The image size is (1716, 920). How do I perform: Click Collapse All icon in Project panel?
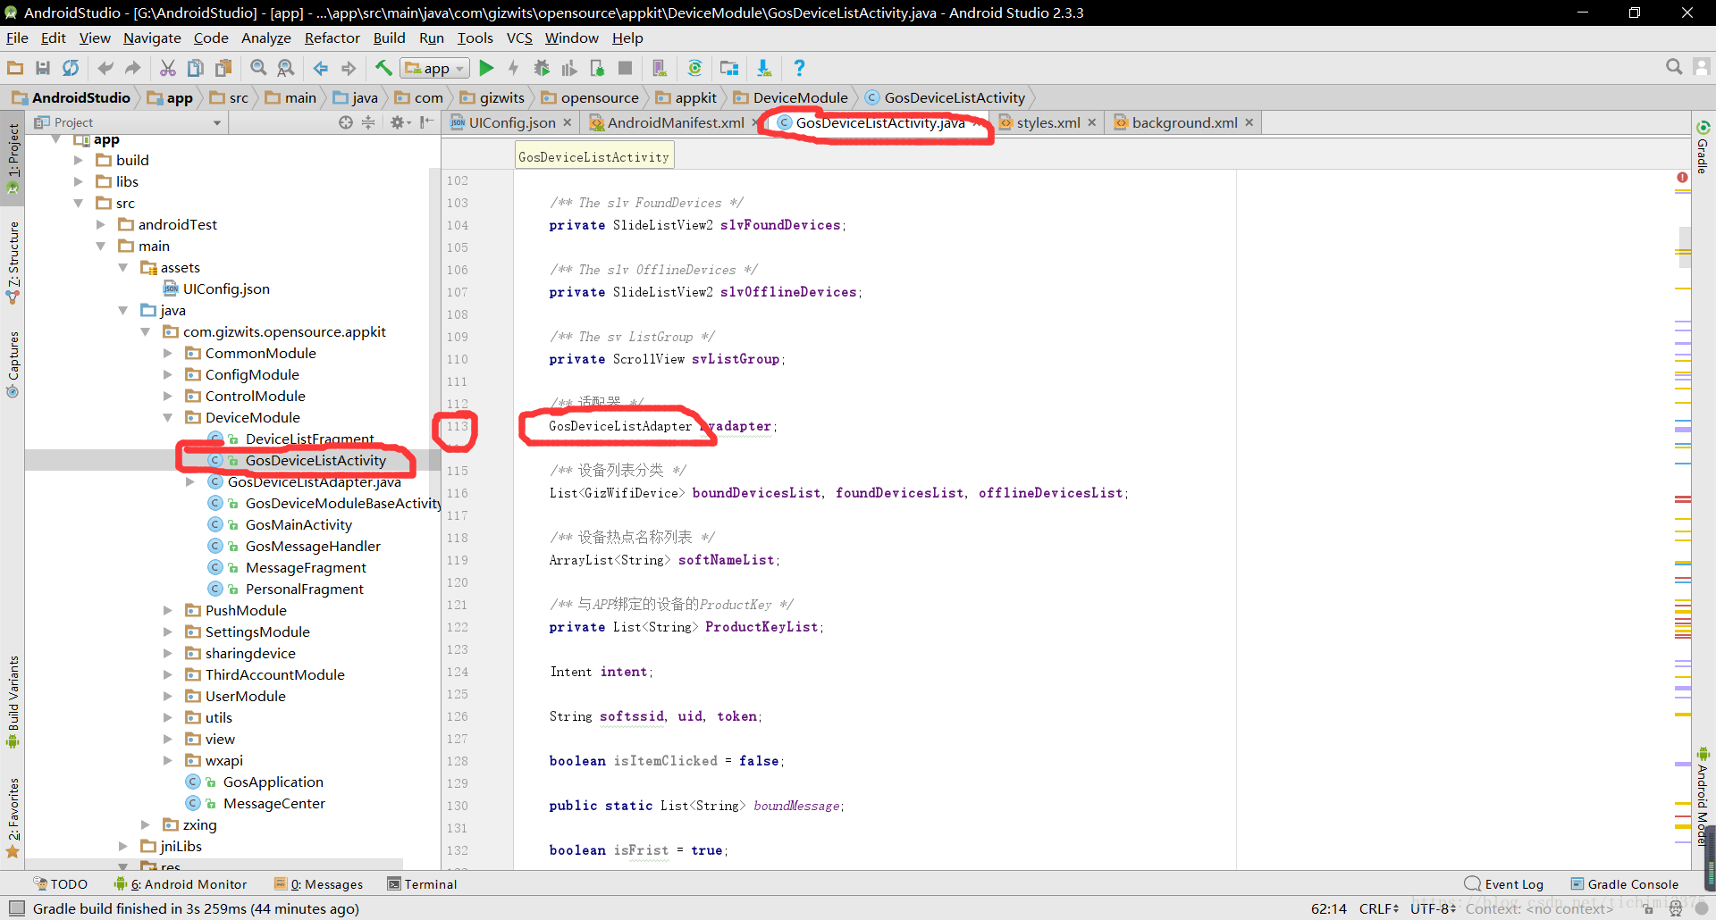click(368, 122)
